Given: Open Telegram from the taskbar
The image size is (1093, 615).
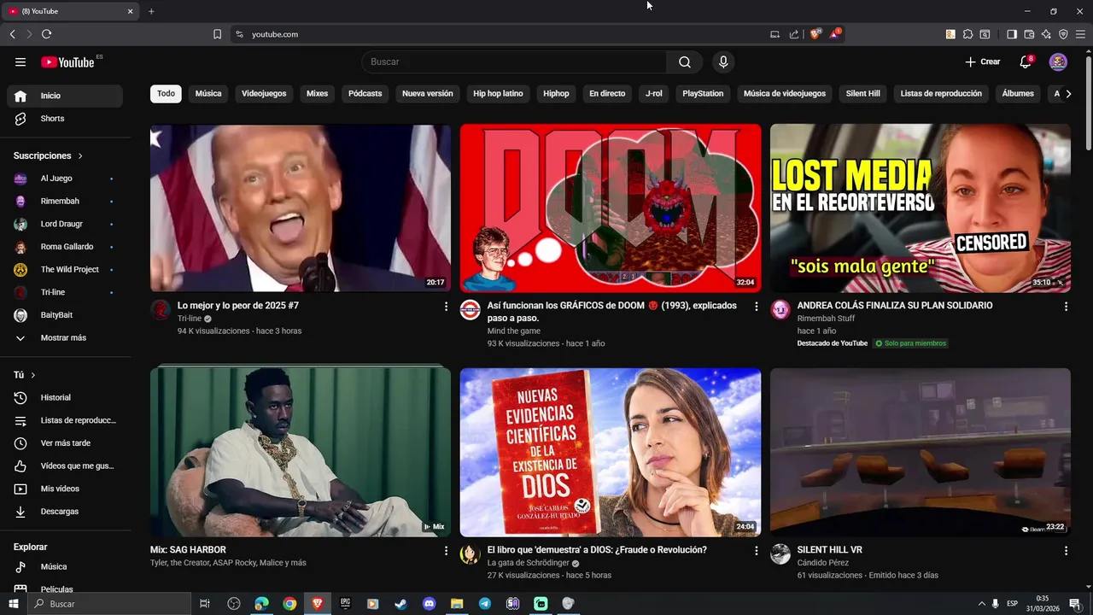Looking at the screenshot, I should point(485,604).
